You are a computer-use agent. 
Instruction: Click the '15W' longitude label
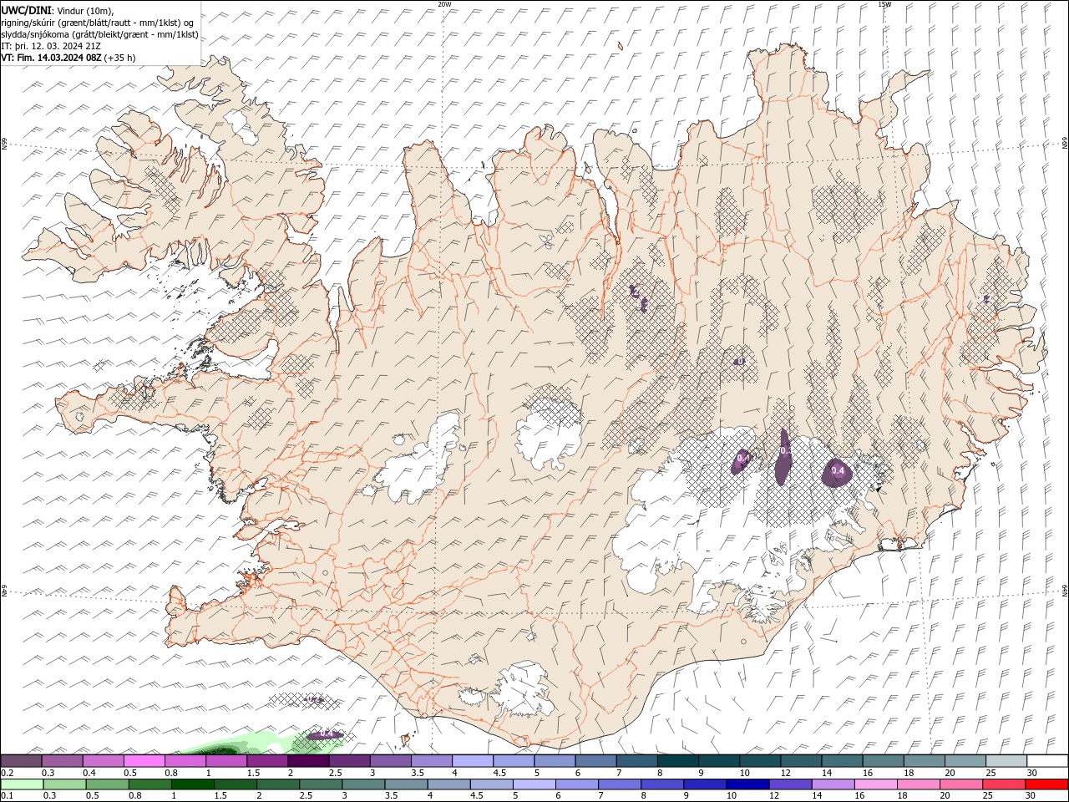tap(884, 4)
